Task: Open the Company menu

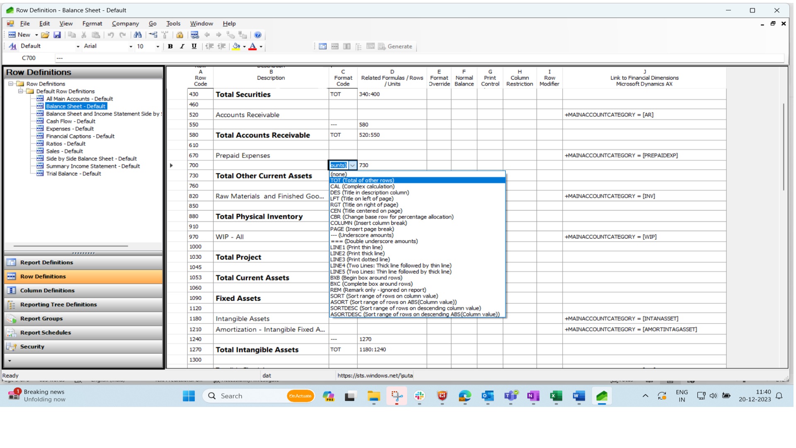Action: click(125, 24)
